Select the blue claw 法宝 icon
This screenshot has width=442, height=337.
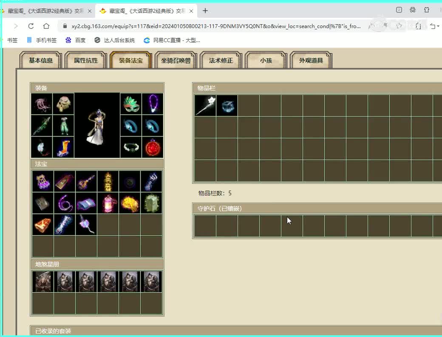(x=151, y=181)
